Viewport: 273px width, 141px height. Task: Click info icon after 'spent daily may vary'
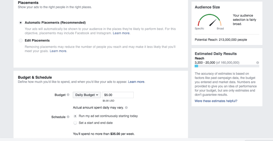[x=126, y=108]
